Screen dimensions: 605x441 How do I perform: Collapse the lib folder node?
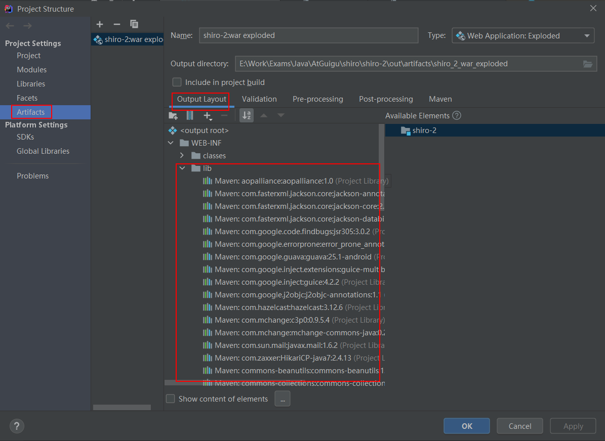(x=182, y=168)
